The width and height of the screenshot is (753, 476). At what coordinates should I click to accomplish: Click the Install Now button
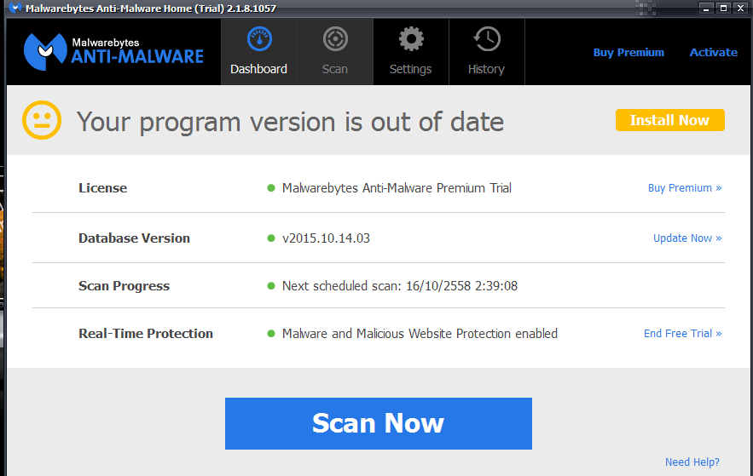(x=670, y=120)
